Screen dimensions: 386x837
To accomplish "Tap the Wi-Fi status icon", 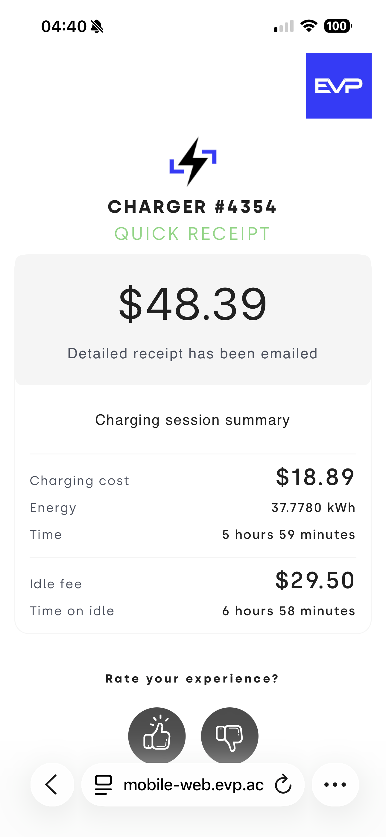I will (309, 26).
